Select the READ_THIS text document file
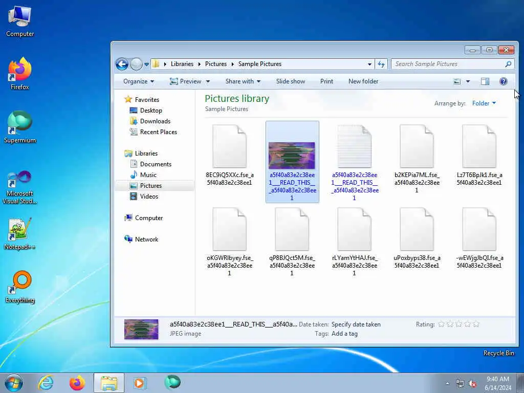Image resolution: width=524 pixels, height=393 pixels. coord(355,162)
